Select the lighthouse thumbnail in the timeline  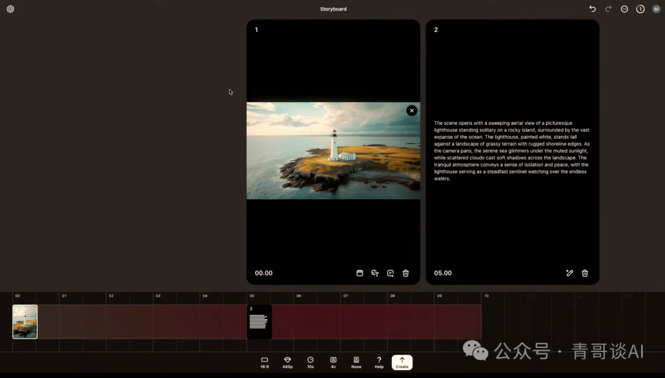click(25, 321)
